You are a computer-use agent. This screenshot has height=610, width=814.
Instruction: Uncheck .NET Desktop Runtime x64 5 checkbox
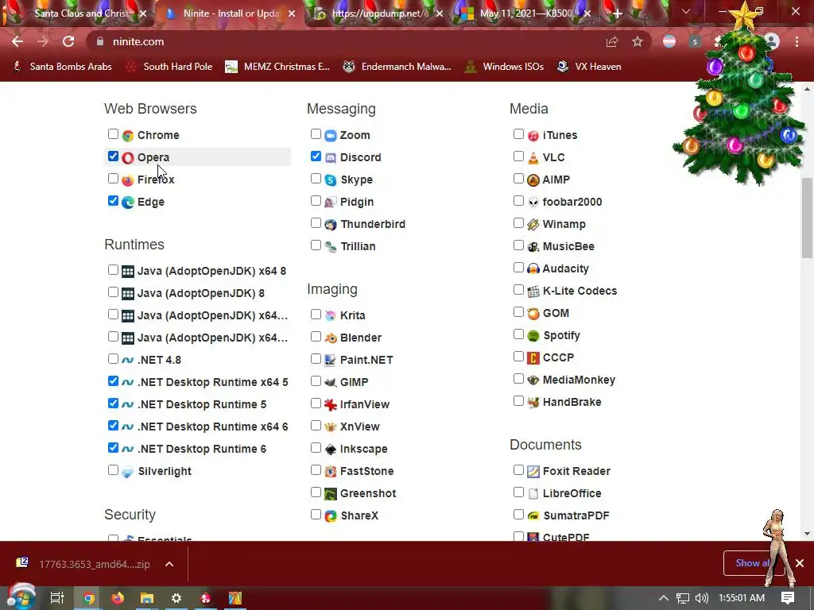(x=113, y=380)
